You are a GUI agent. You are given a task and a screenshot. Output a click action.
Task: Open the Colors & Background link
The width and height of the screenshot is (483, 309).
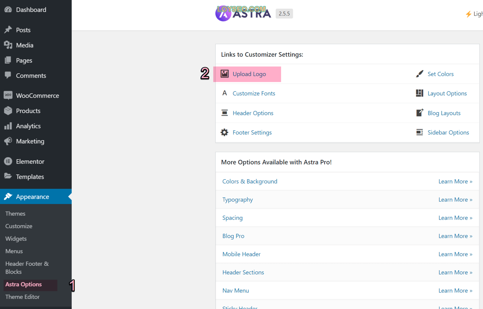(250, 181)
